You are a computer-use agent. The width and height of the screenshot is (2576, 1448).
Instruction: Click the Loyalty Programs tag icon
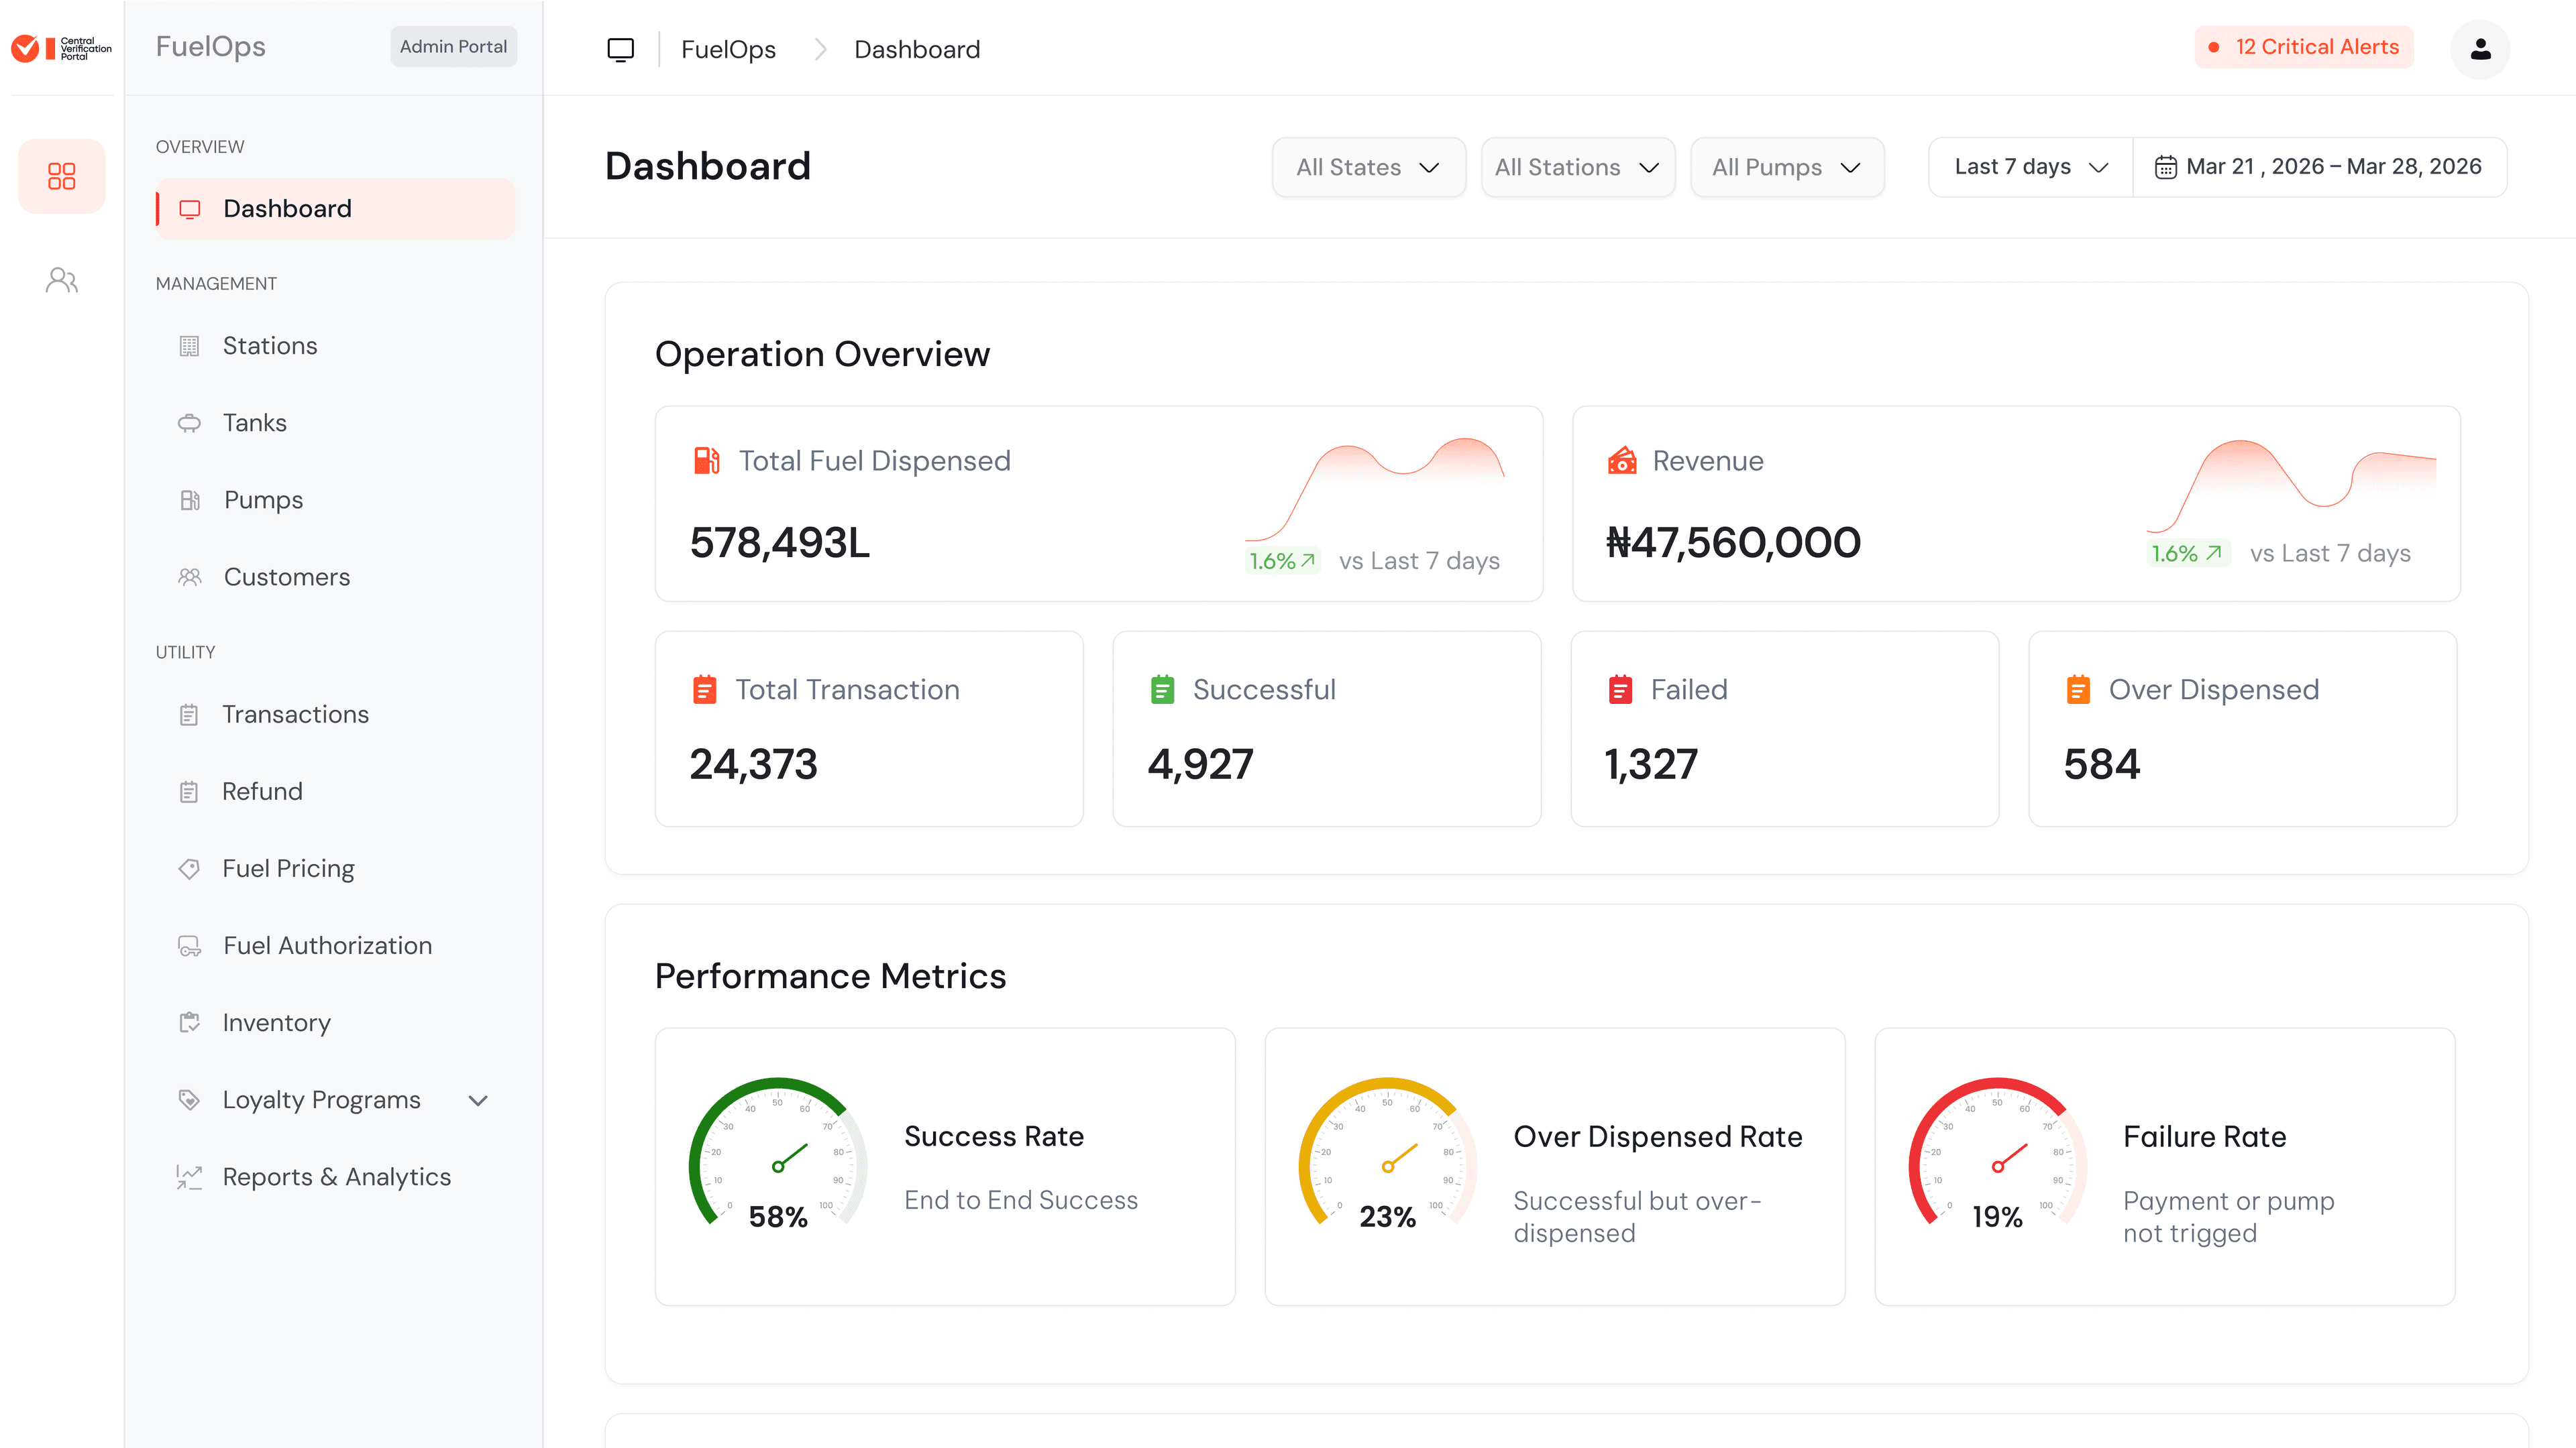(x=189, y=1099)
